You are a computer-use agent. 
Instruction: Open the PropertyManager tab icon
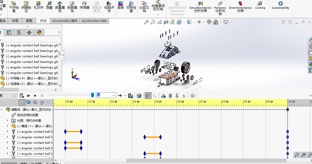pos(9,33)
